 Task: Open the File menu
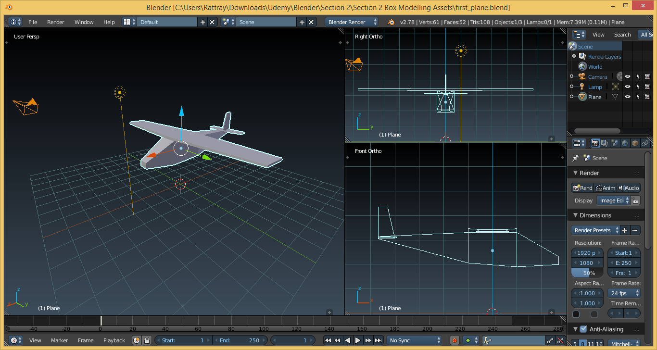(x=33, y=22)
